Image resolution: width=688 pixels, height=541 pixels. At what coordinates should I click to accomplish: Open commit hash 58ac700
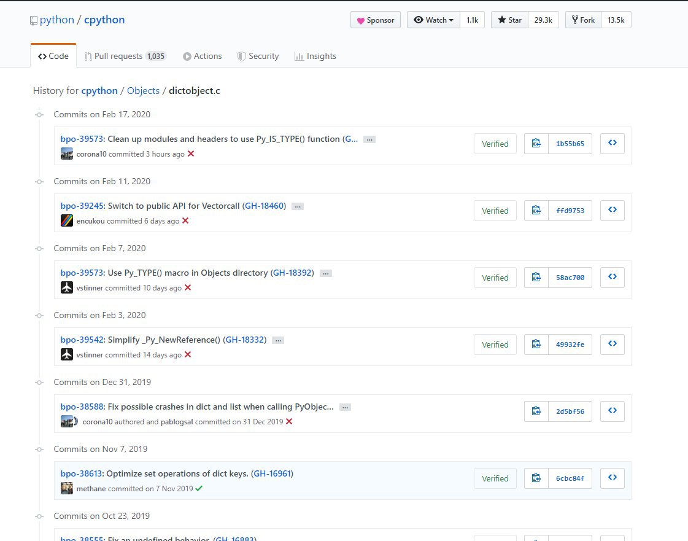pos(570,278)
